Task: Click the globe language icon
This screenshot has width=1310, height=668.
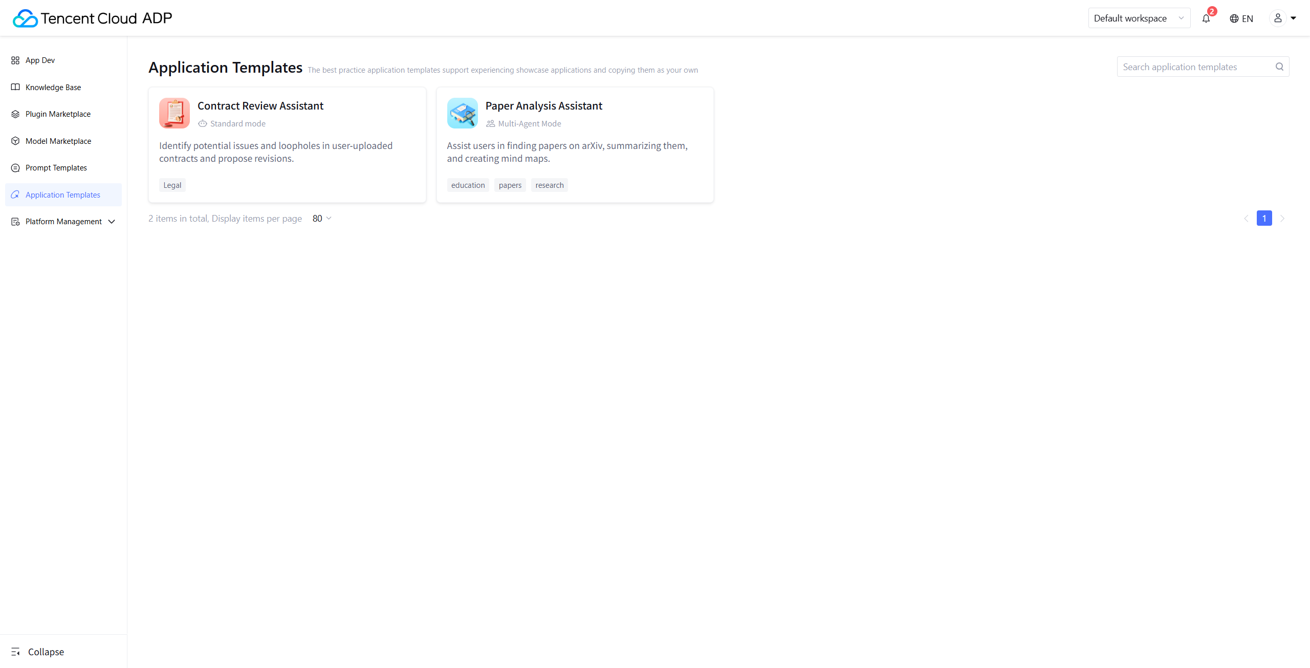Action: pos(1234,19)
